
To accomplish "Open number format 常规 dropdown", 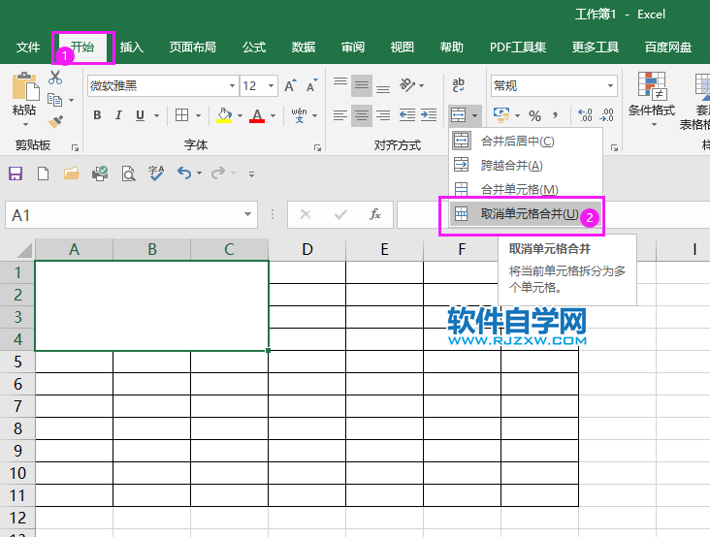I will (x=610, y=85).
